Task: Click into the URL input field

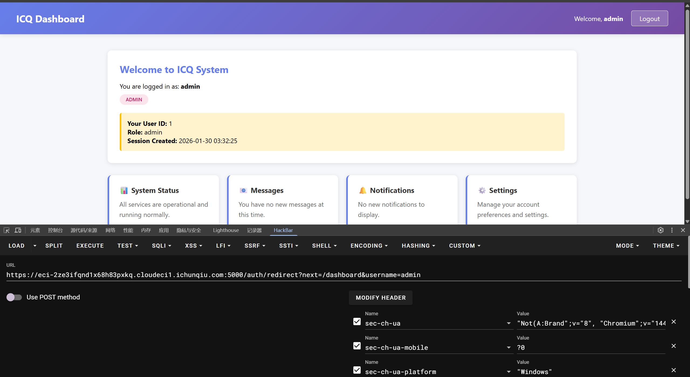Action: [x=344, y=275]
